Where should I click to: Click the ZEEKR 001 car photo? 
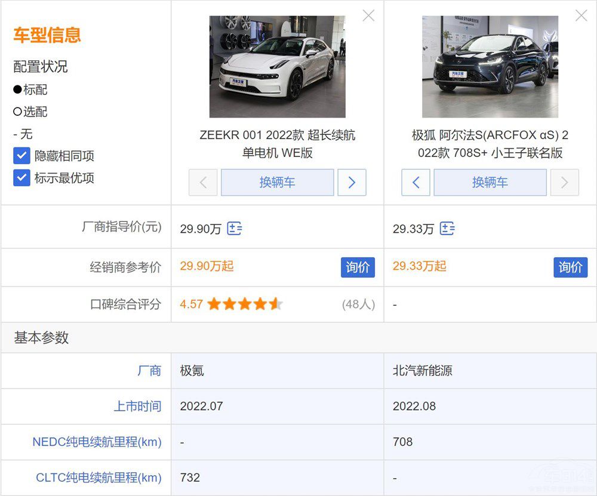click(x=277, y=66)
